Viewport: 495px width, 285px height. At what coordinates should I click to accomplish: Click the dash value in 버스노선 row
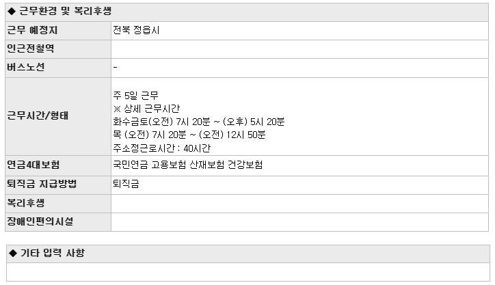point(116,67)
